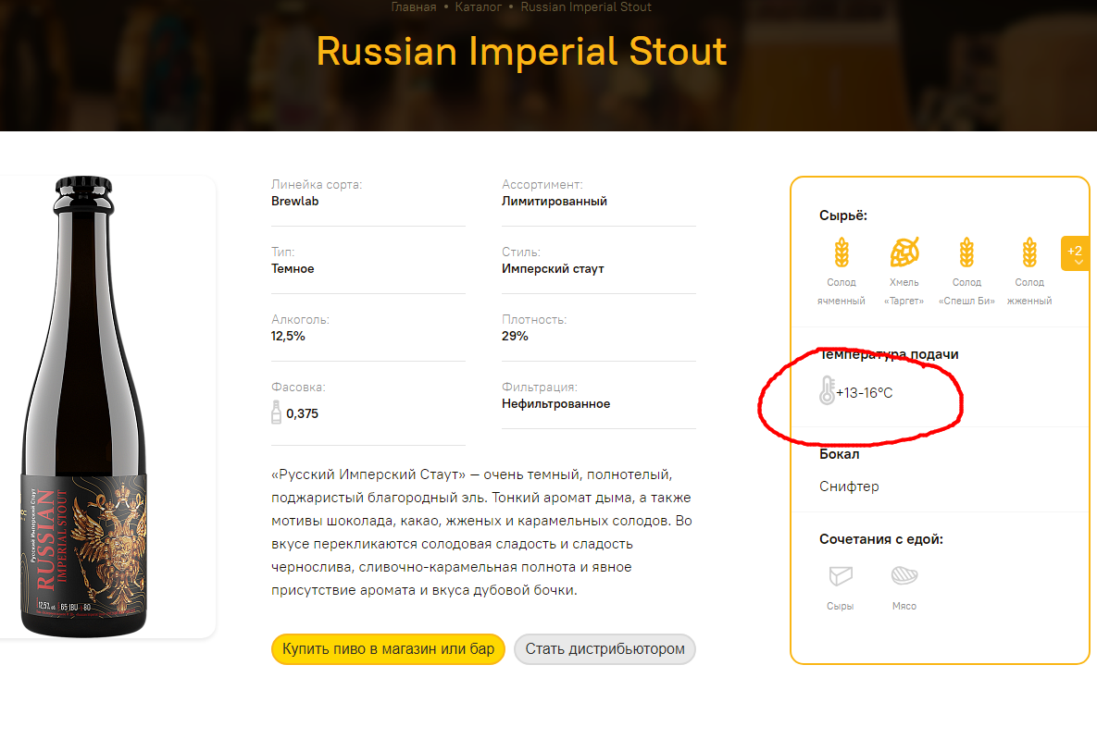Click the 'Солод Спешл Би' malt icon
The image size is (1097, 739).
(966, 252)
